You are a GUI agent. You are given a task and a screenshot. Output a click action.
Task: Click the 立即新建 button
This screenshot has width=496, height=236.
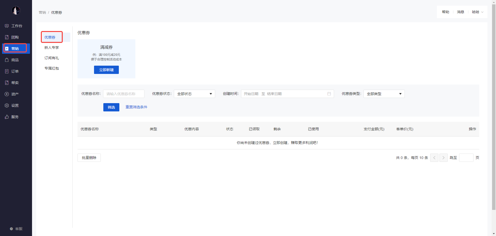[106, 70]
